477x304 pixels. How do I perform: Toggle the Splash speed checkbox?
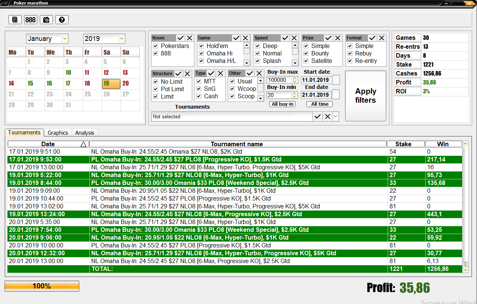coord(258,61)
